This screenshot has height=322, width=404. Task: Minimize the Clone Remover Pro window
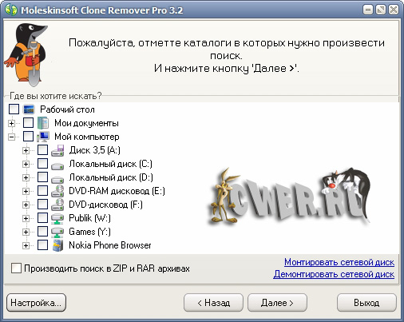(x=368, y=10)
